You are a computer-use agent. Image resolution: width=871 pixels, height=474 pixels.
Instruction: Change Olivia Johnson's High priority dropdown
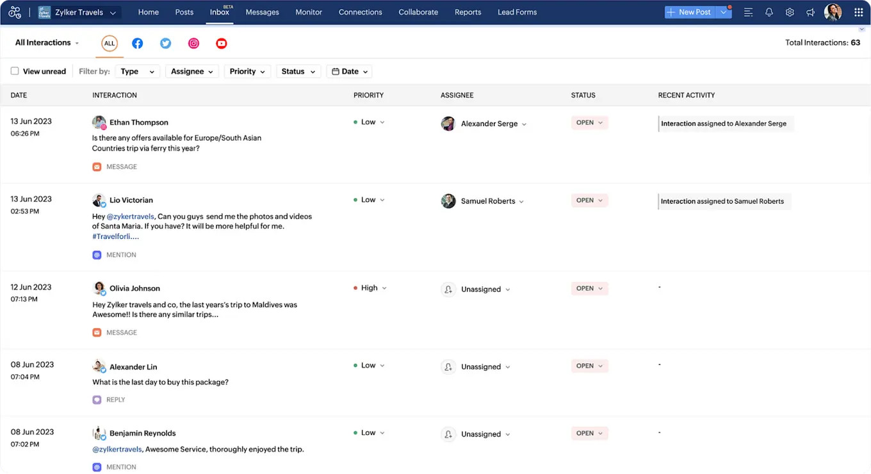(x=370, y=288)
